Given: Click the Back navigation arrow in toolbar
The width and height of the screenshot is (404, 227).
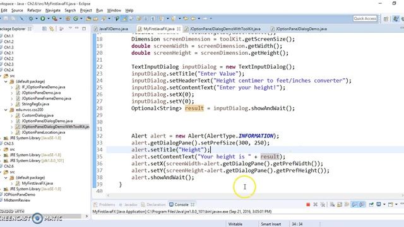Looking at the screenshot, I should coord(193,18).
